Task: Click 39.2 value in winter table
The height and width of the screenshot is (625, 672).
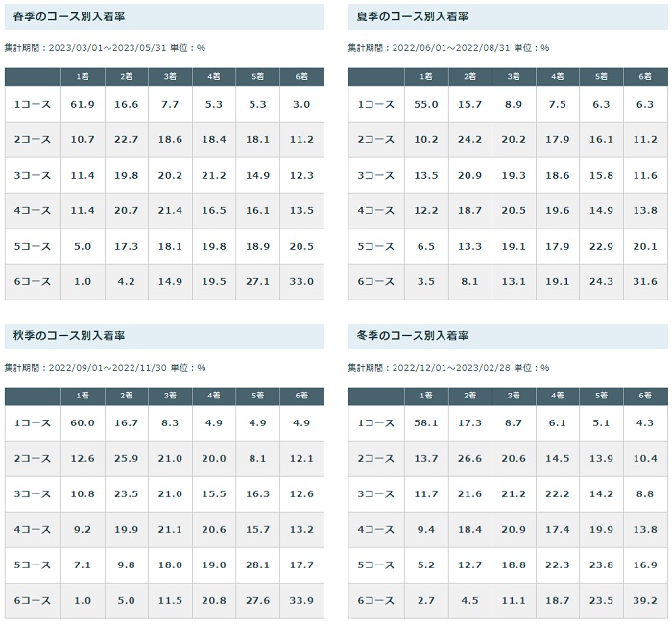Action: point(645,601)
